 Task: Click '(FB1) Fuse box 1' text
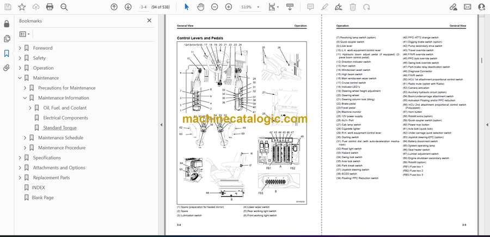[x=413, y=167]
